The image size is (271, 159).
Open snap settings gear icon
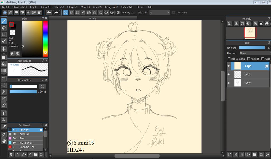click(x=112, y=12)
